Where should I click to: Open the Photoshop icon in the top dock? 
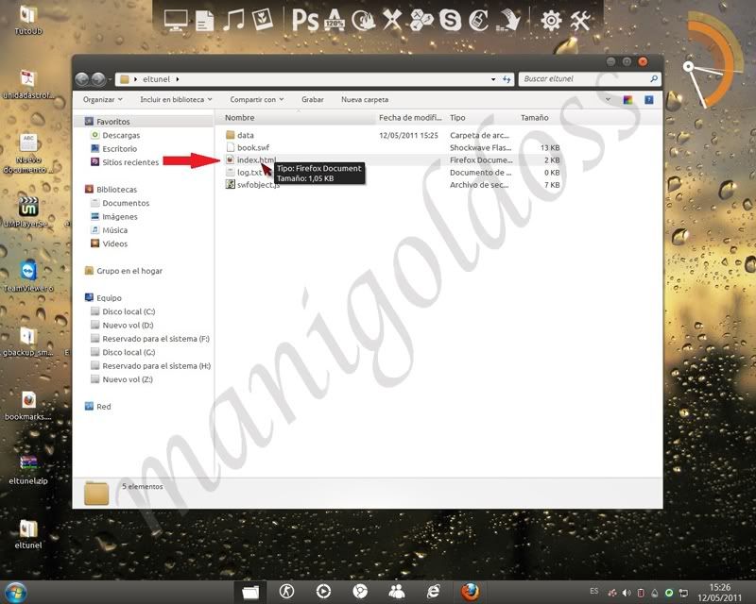(305, 20)
